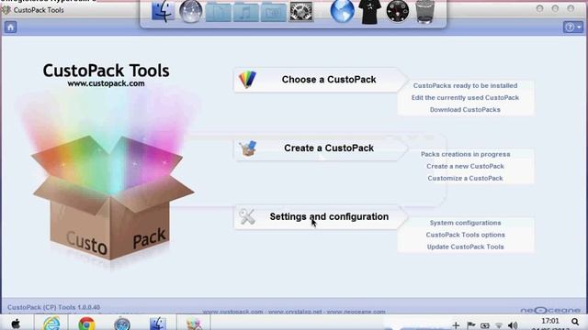The height and width of the screenshot is (330, 588).
Task: Choose Customize a CustoPack
Action: (465, 178)
